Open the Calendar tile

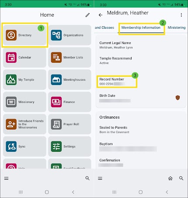coord(24,57)
